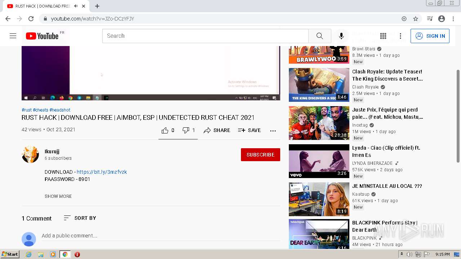Go to YouTube home via logo

tap(42, 36)
